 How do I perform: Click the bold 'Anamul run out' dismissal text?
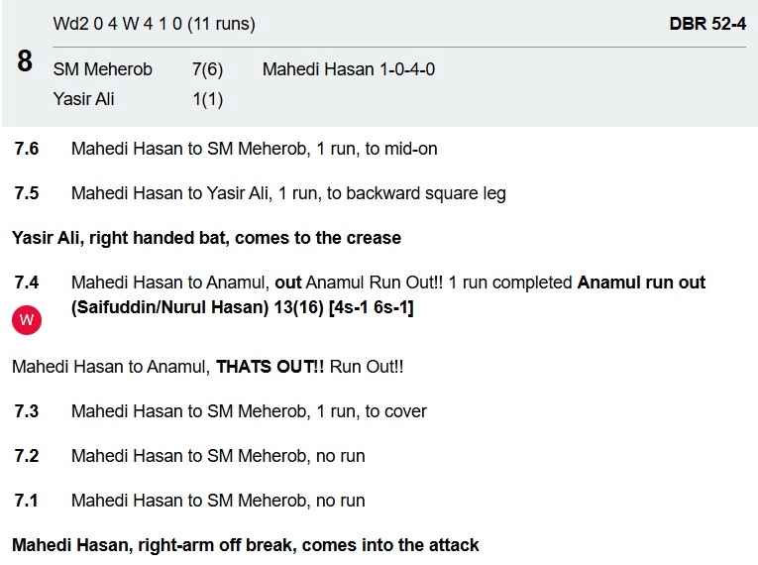(x=641, y=282)
